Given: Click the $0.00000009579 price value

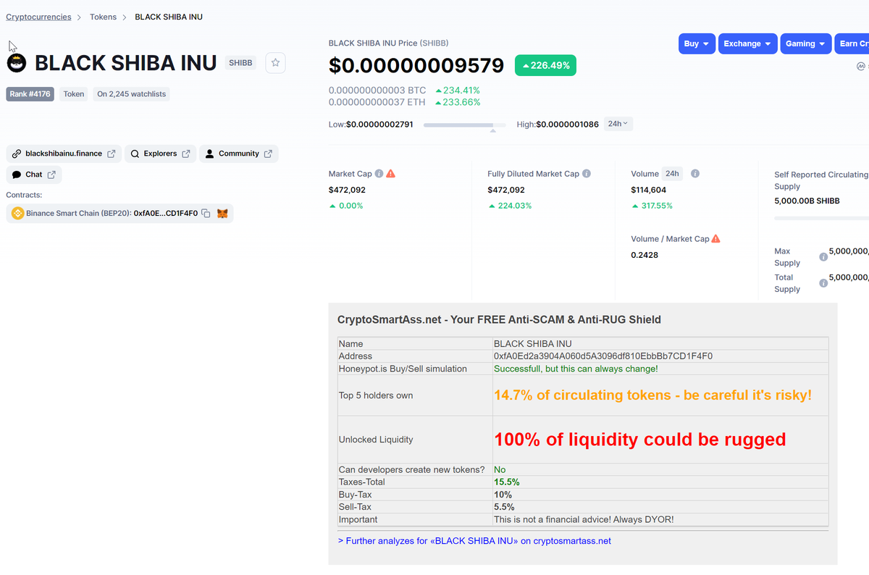Looking at the screenshot, I should (x=416, y=65).
